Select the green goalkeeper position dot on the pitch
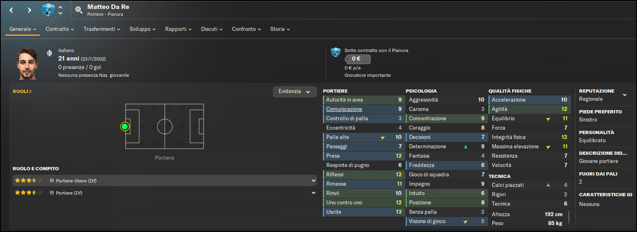The height and width of the screenshot is (232, 637). pyautogui.click(x=125, y=126)
